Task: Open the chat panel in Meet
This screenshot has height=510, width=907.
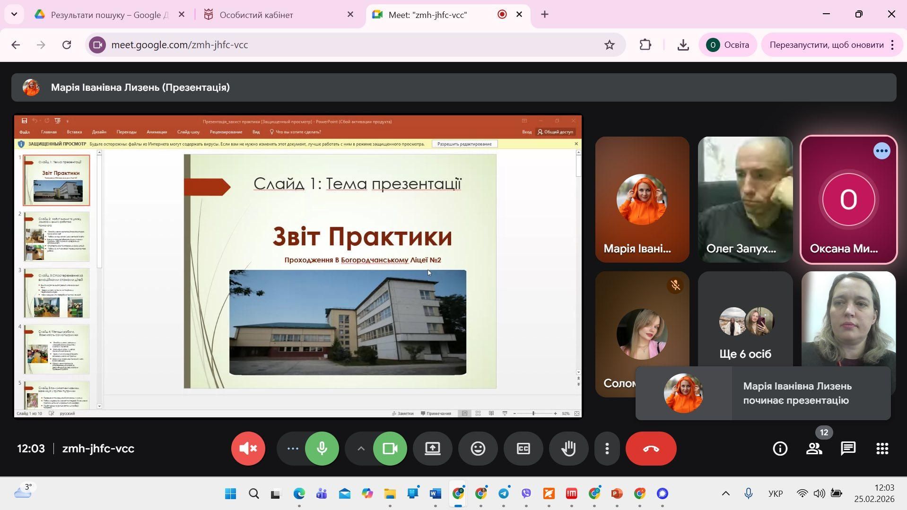Action: [x=848, y=448]
